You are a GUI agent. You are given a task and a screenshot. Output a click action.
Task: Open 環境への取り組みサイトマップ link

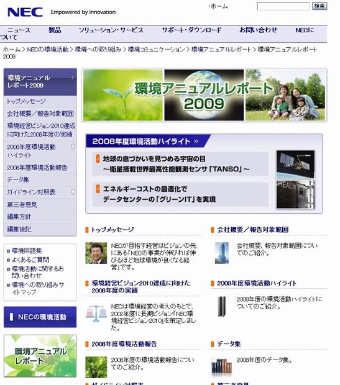(38, 288)
